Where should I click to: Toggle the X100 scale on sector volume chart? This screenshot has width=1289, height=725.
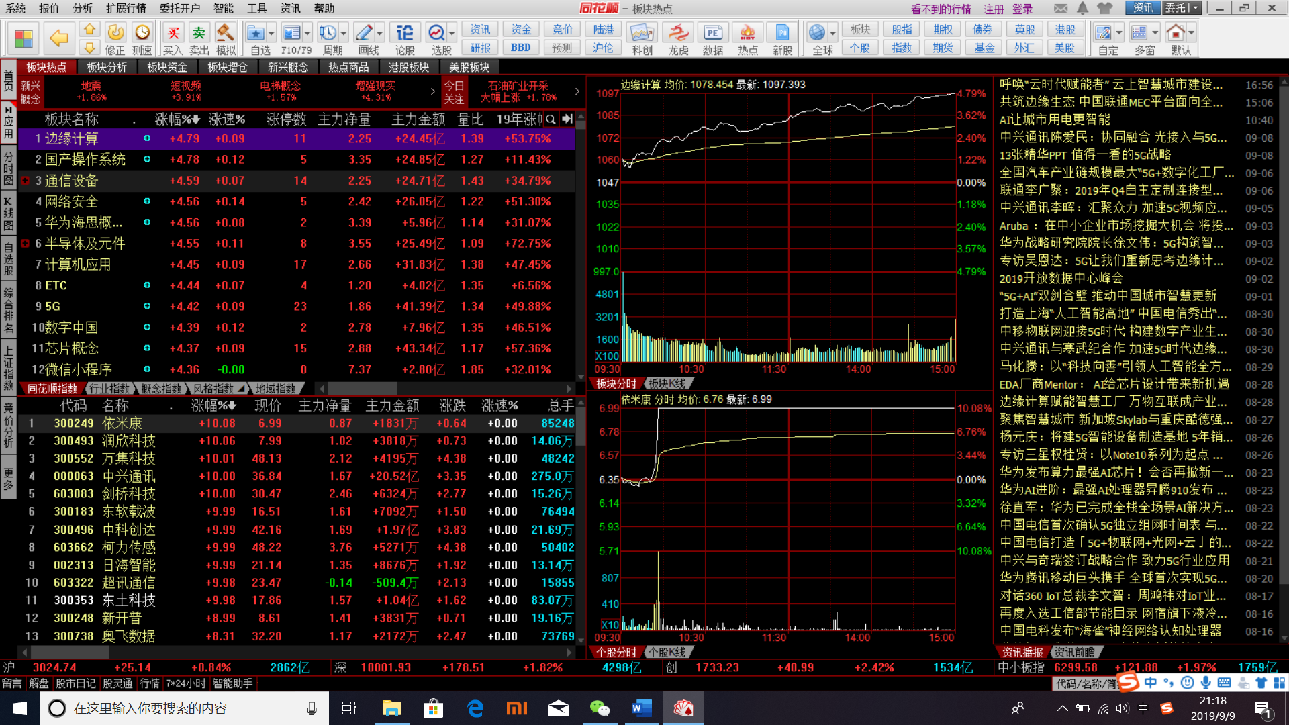[x=607, y=356]
